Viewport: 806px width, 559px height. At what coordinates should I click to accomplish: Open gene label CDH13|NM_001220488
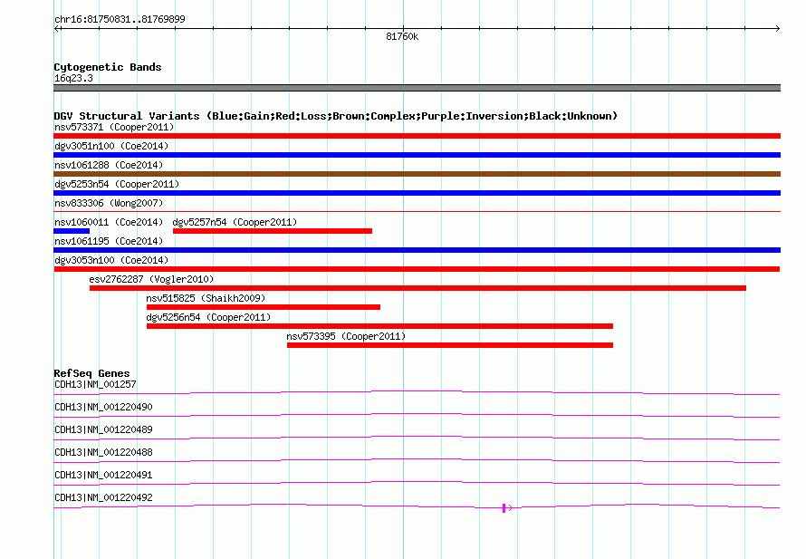103,453
